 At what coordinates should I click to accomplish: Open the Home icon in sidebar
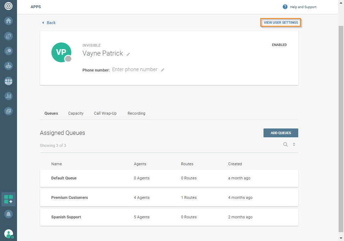[x=9, y=21]
